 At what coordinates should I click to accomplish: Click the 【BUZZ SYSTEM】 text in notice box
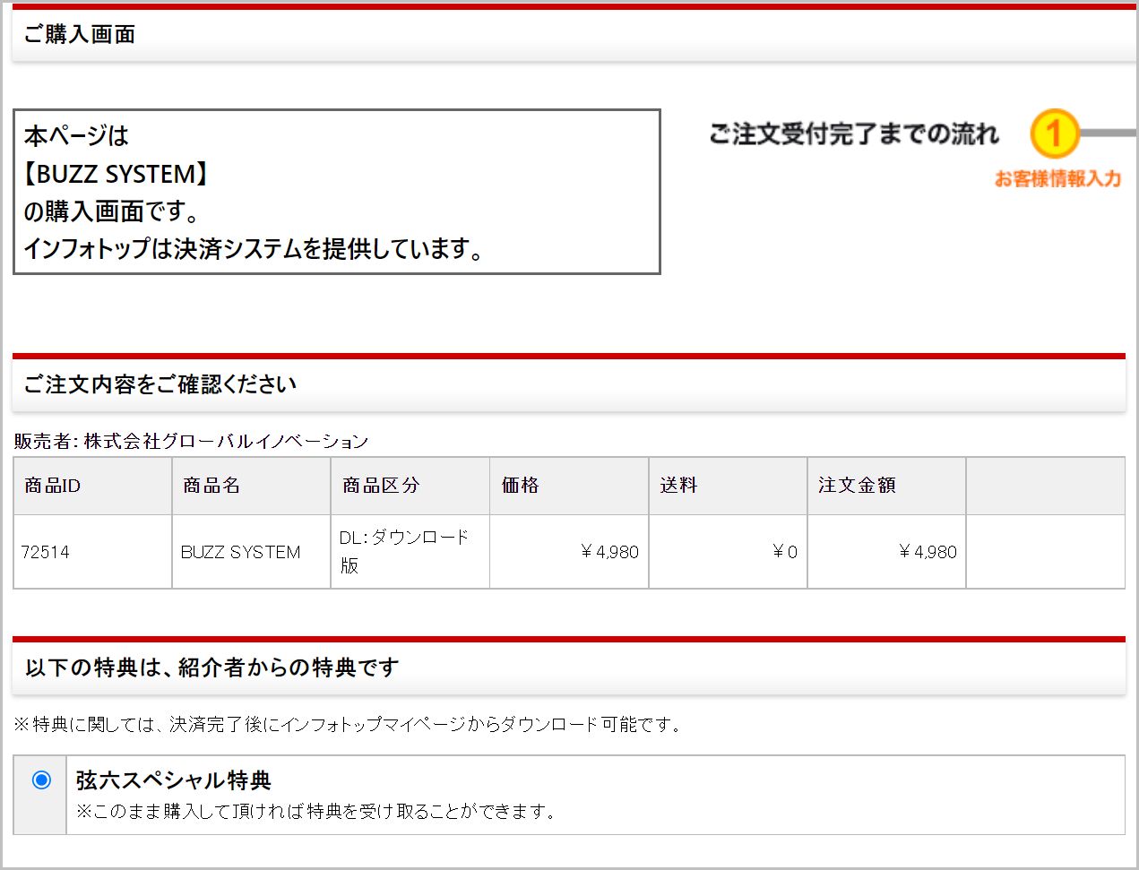(x=116, y=174)
